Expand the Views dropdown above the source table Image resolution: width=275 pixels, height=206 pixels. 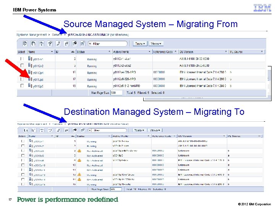click(x=156, y=43)
